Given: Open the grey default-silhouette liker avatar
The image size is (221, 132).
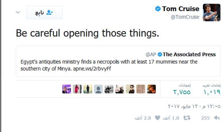Looking at the screenshot, I should 98,89.
